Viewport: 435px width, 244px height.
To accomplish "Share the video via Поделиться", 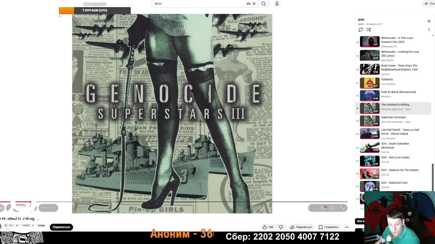I will point(301,227).
